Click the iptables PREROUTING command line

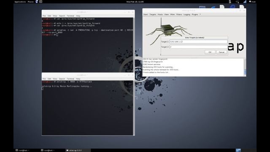pyautogui.click(x=87, y=31)
